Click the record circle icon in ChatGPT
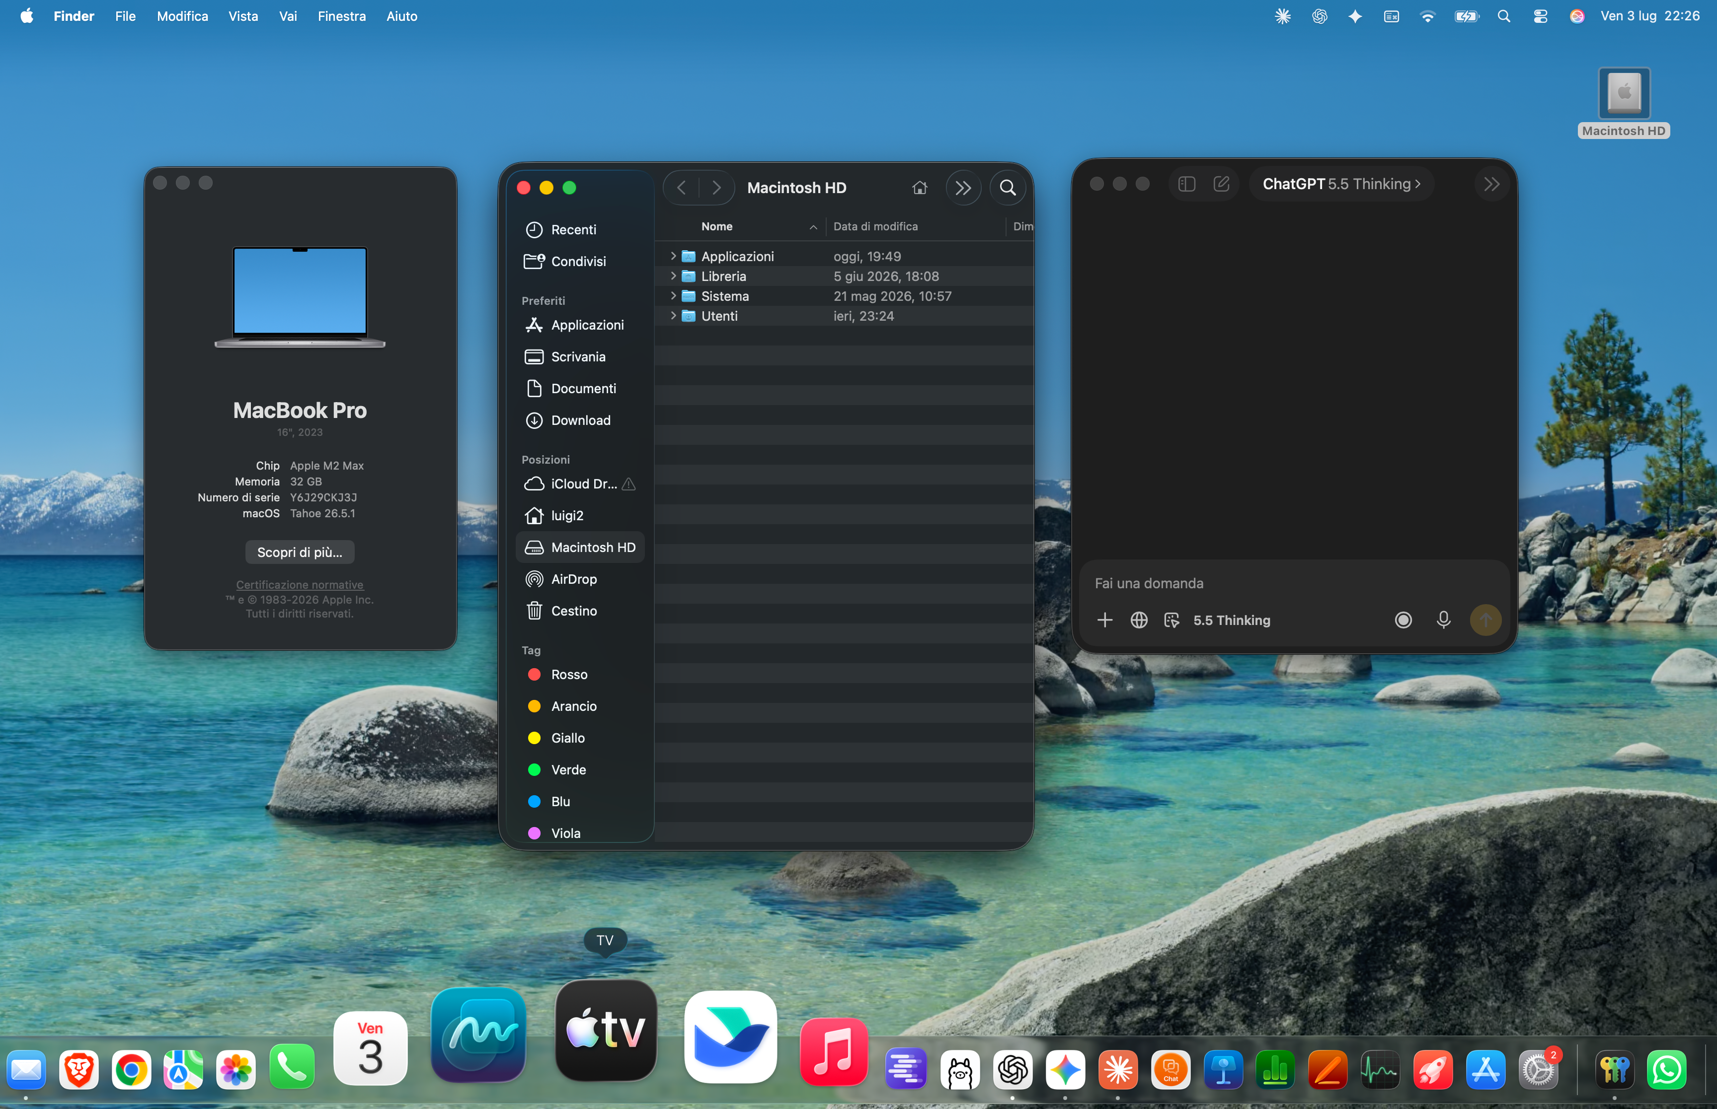Viewport: 1717px width, 1109px height. coord(1403,620)
